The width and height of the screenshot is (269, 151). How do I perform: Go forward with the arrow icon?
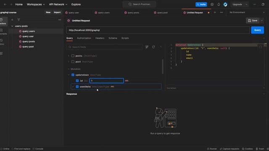tap(11, 5)
